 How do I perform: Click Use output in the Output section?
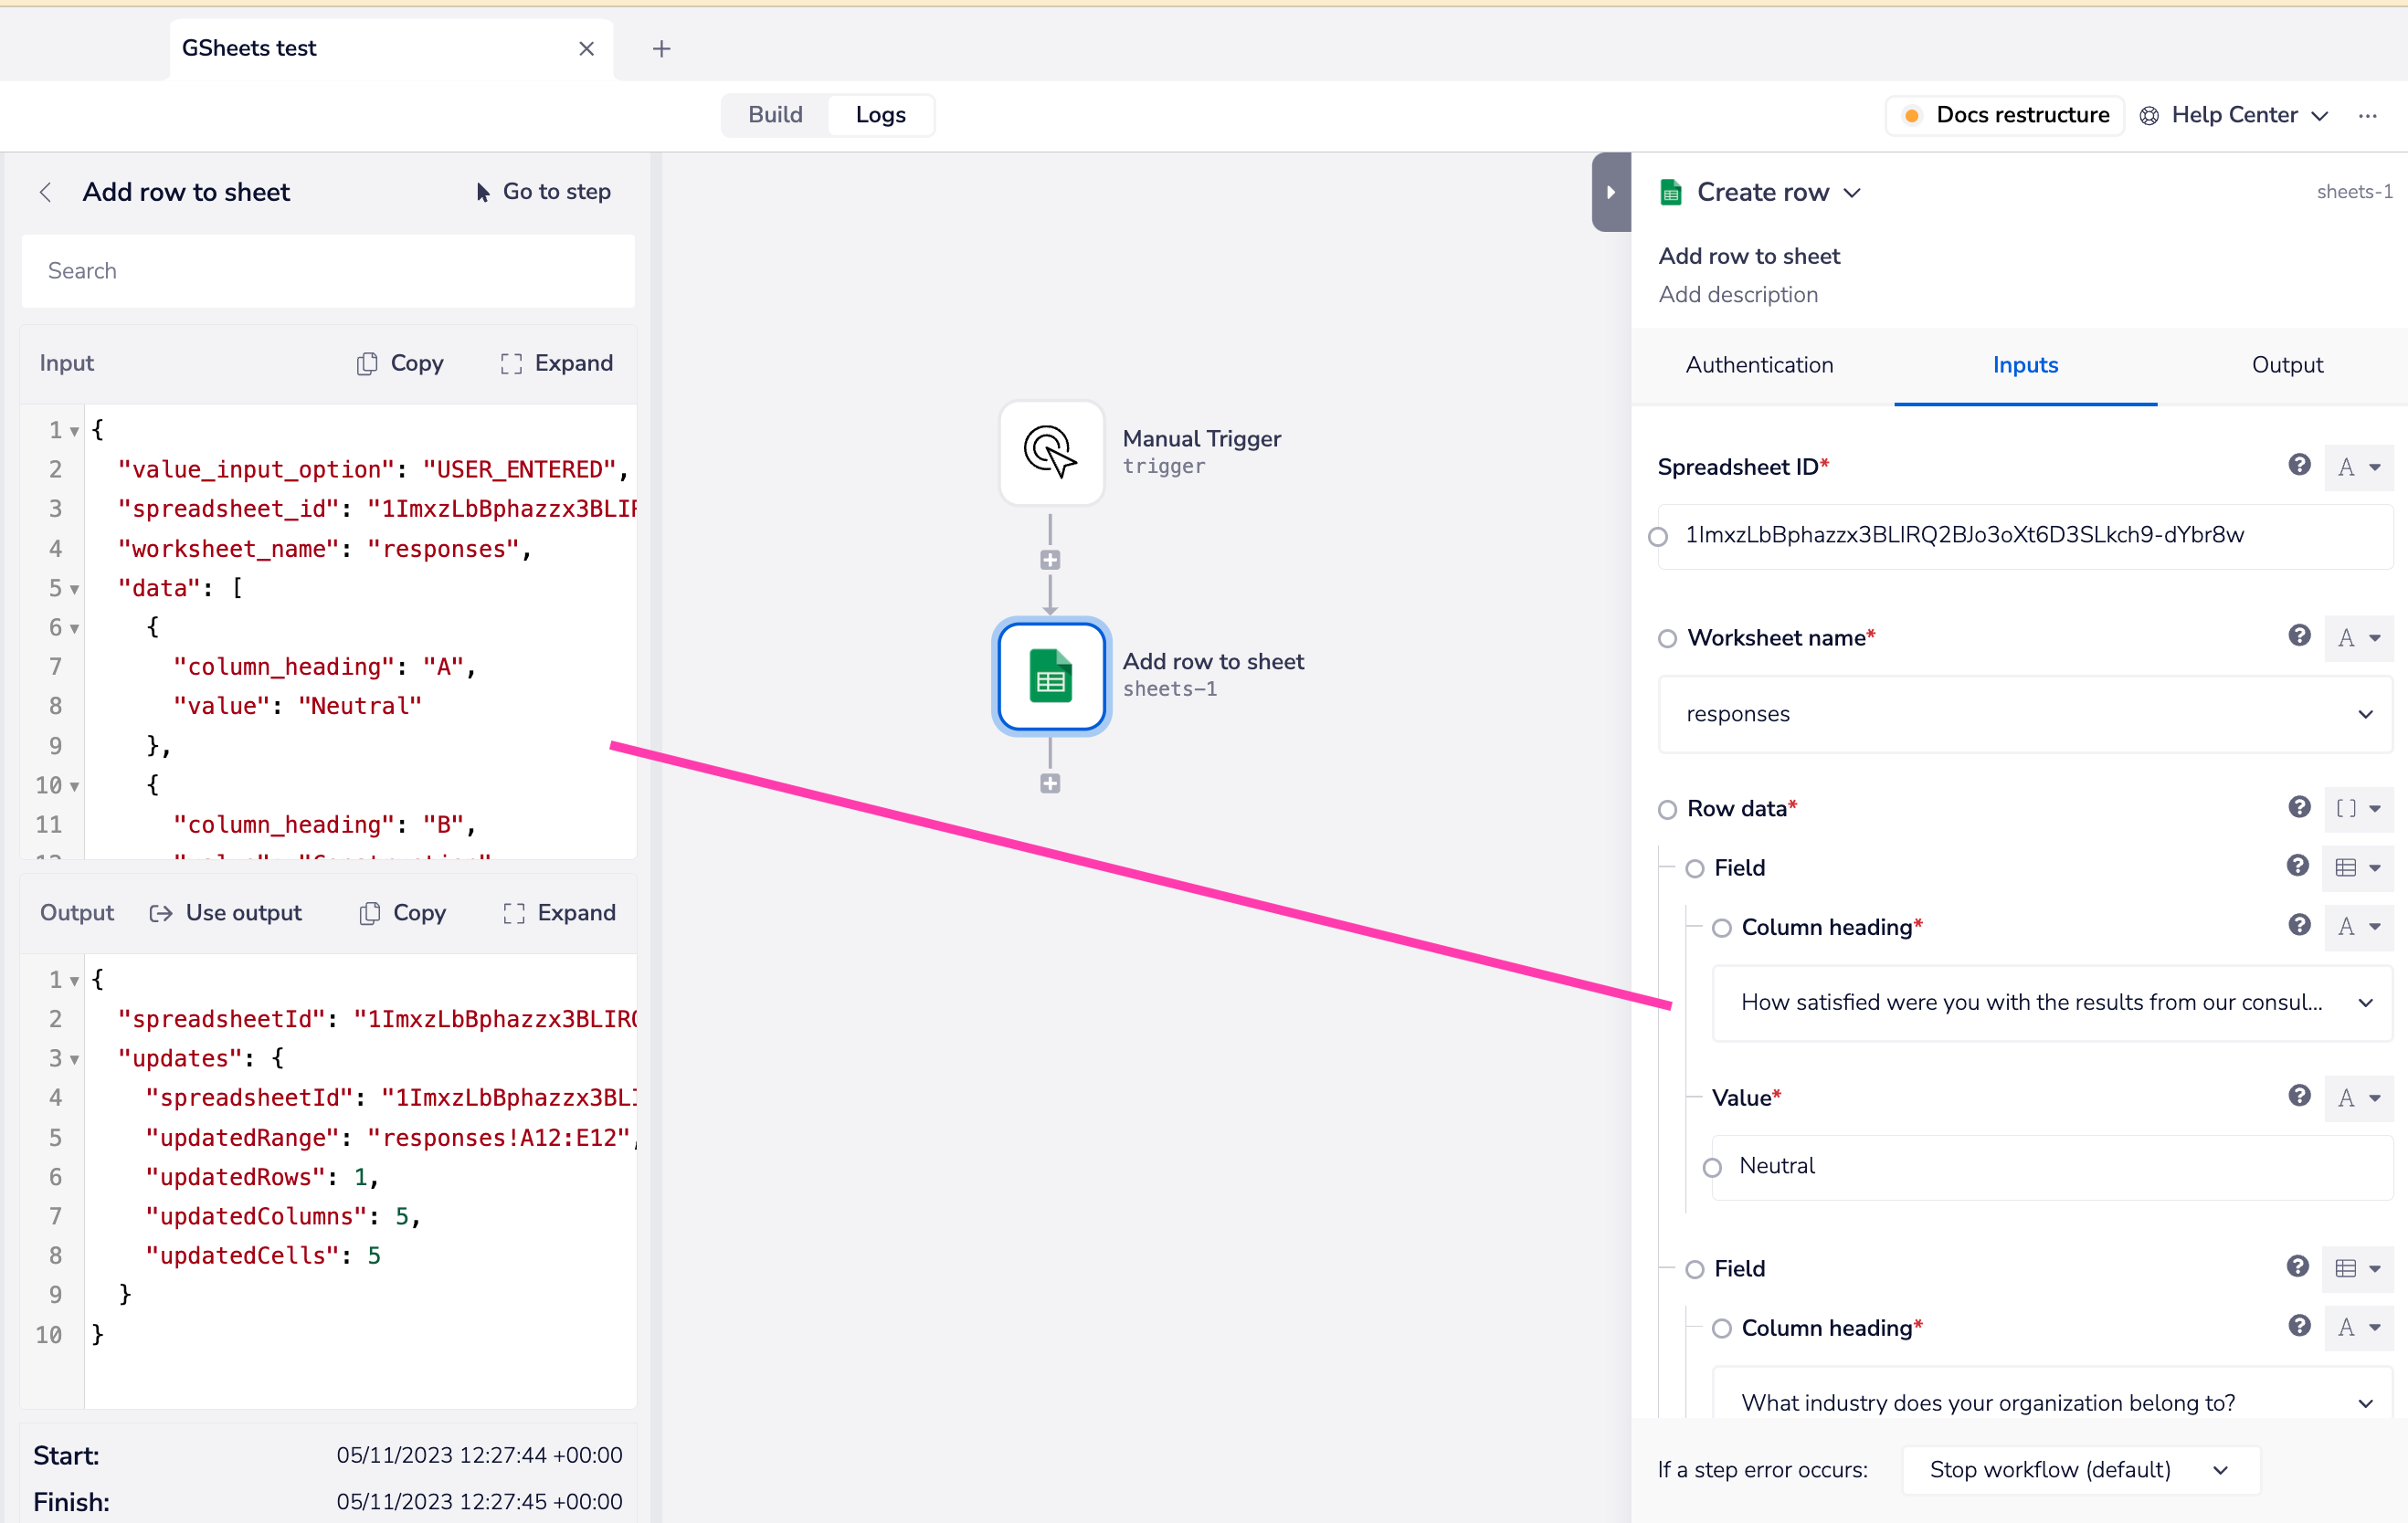tap(226, 913)
